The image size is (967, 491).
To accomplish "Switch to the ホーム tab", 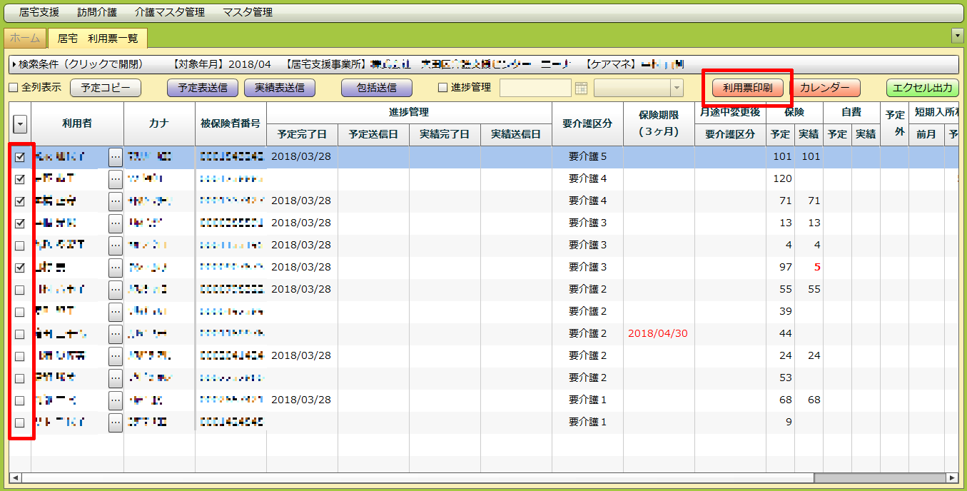I will [x=25, y=39].
